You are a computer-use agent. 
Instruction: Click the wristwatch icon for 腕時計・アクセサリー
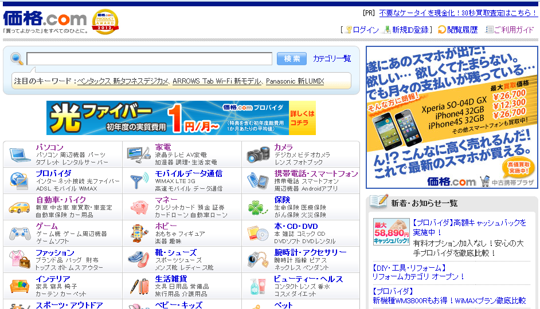[259, 260]
